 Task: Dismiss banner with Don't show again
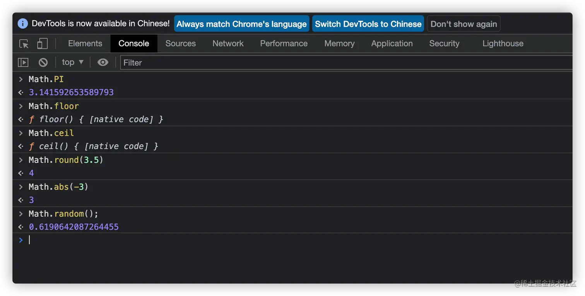click(x=464, y=24)
